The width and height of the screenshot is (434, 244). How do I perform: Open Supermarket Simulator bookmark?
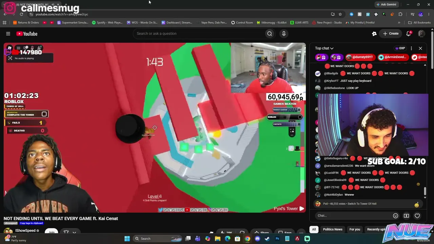pyautogui.click(x=73, y=23)
